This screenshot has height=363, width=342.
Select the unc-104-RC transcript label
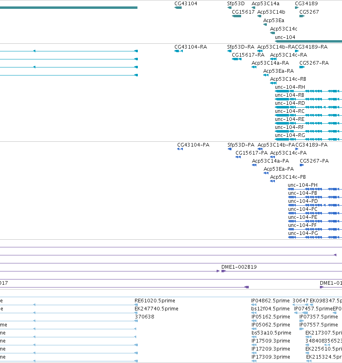pos(290,111)
